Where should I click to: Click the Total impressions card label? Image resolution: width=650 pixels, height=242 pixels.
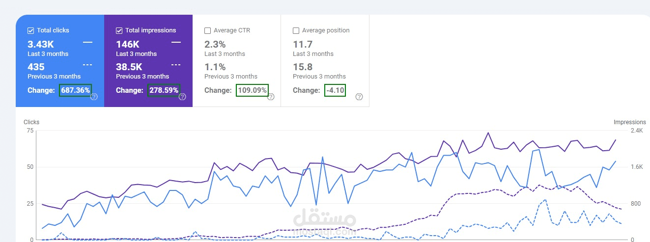(151, 30)
